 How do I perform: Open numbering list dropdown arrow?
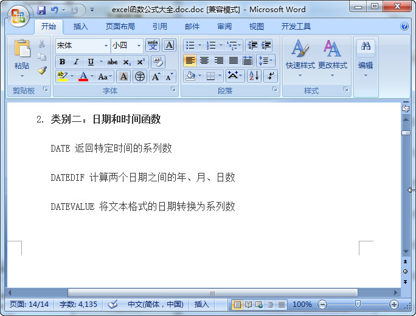pos(221,45)
